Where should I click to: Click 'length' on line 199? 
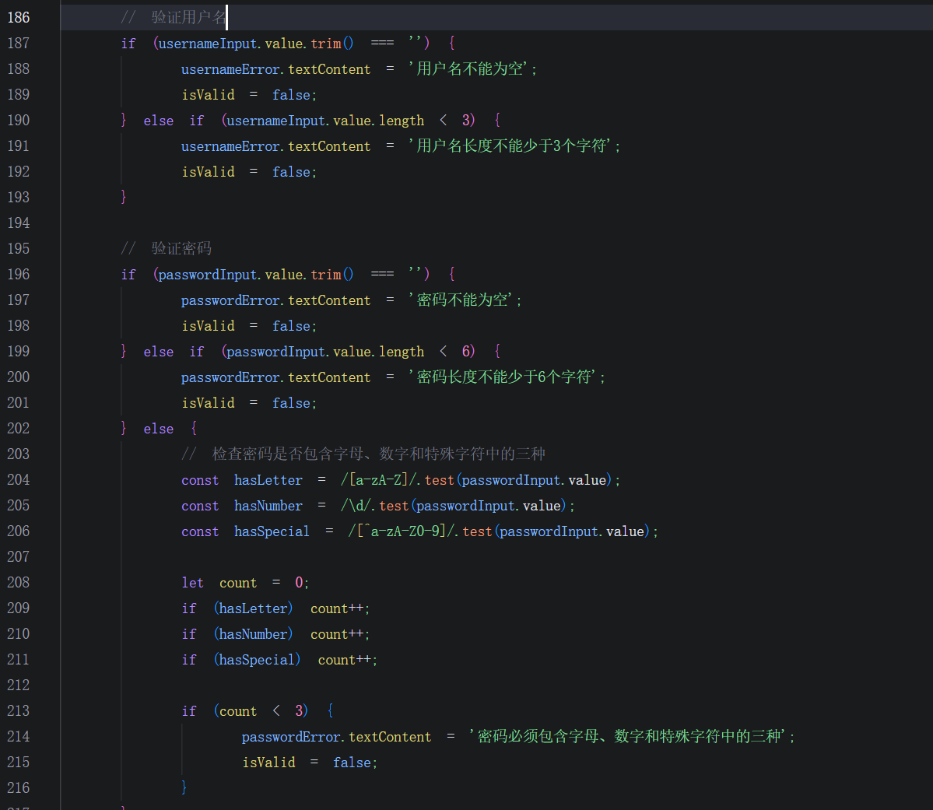pyautogui.click(x=402, y=352)
